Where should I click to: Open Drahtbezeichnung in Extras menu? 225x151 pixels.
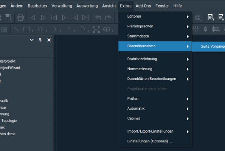click(x=155, y=59)
